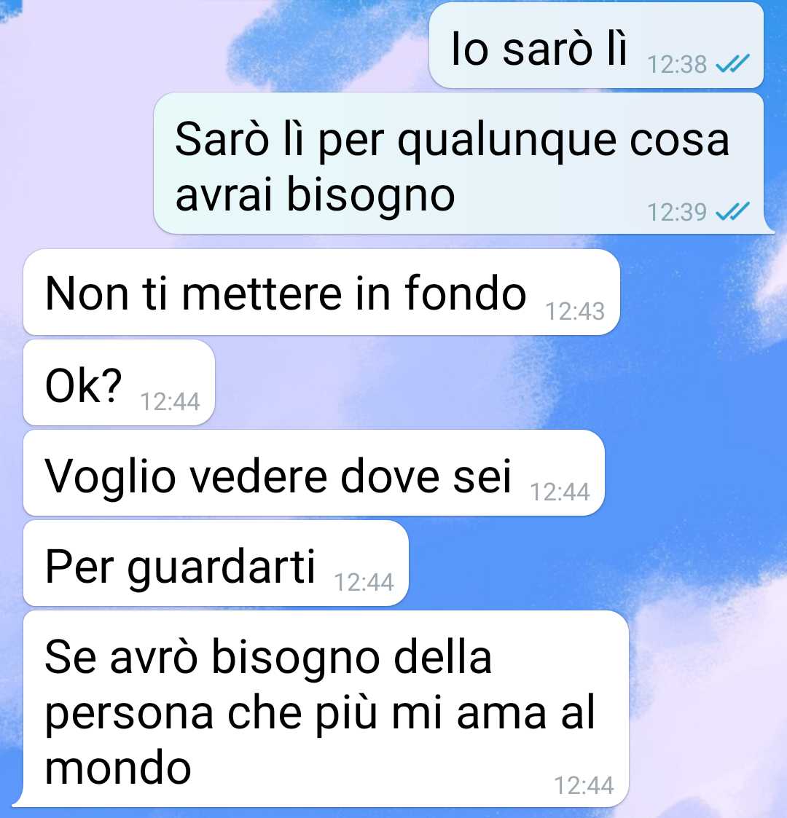The width and height of the screenshot is (787, 818).
Task: Tap the read-receipt checkmarks at 12:38
Action: 733,63
